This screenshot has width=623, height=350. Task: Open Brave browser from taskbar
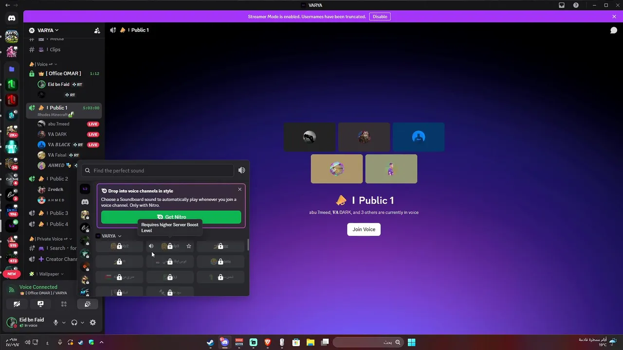tap(268, 342)
